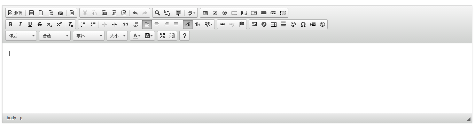Open the text color picker
Image resolution: width=475 pixels, height=129 pixels.
137,36
